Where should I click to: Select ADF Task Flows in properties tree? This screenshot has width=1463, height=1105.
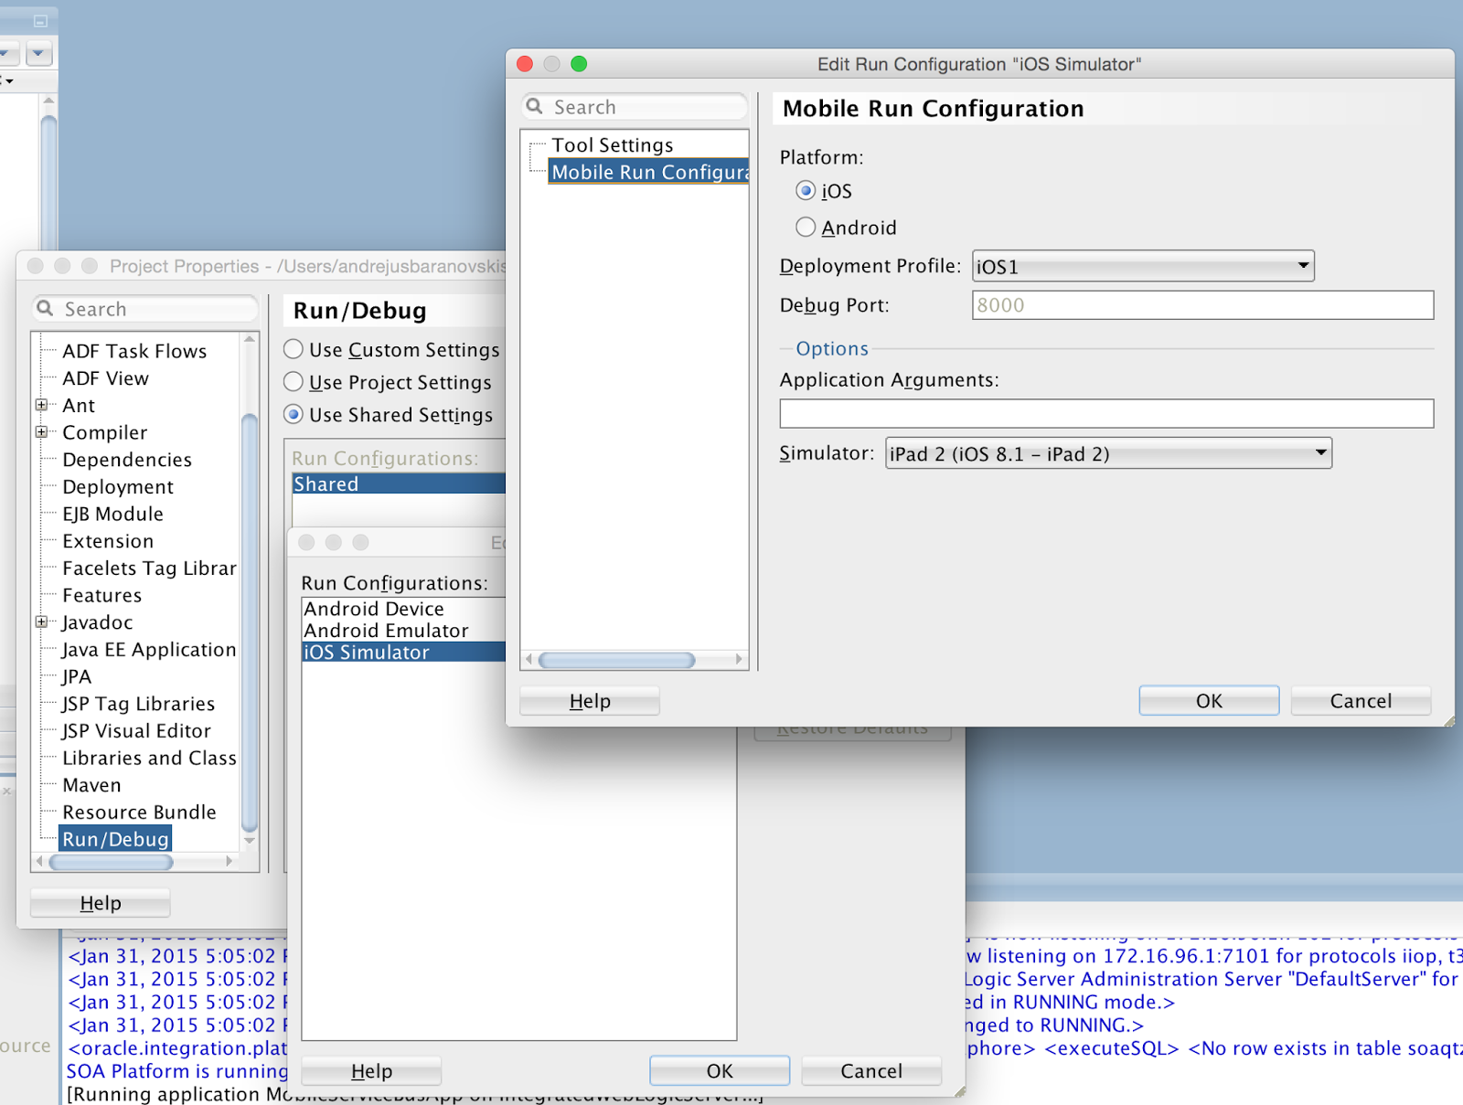pyautogui.click(x=134, y=351)
